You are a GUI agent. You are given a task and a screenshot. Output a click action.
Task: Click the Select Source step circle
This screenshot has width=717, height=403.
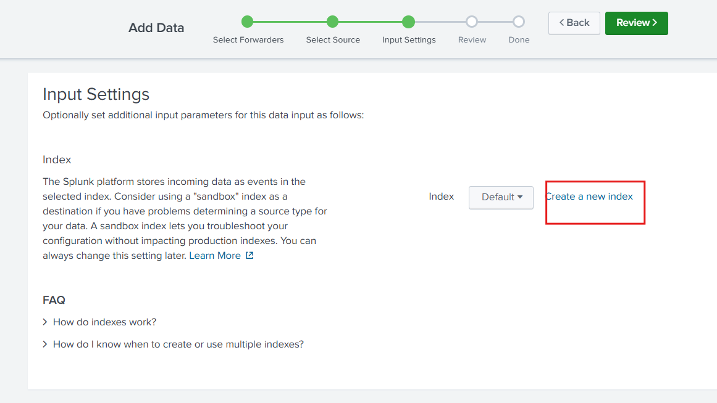pos(332,22)
